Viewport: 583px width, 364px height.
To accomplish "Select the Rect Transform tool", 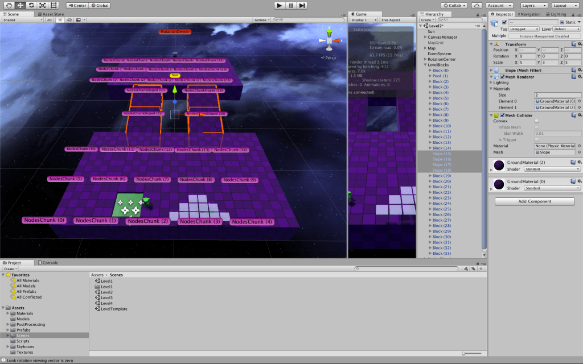I will pos(53,5).
